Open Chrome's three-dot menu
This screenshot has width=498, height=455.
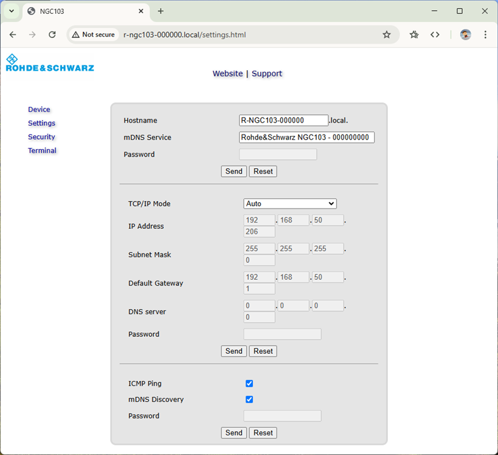tap(485, 35)
